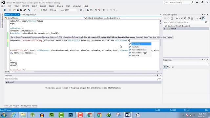The image size is (210, 118).
Task: Pin the Form1.cs tab
Action: (x=15, y=15)
